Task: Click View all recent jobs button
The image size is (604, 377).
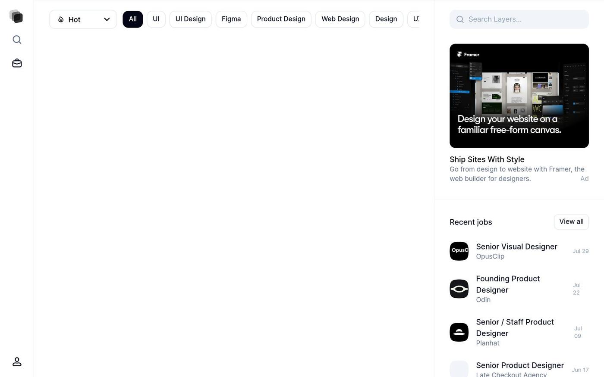Action: tap(571, 222)
